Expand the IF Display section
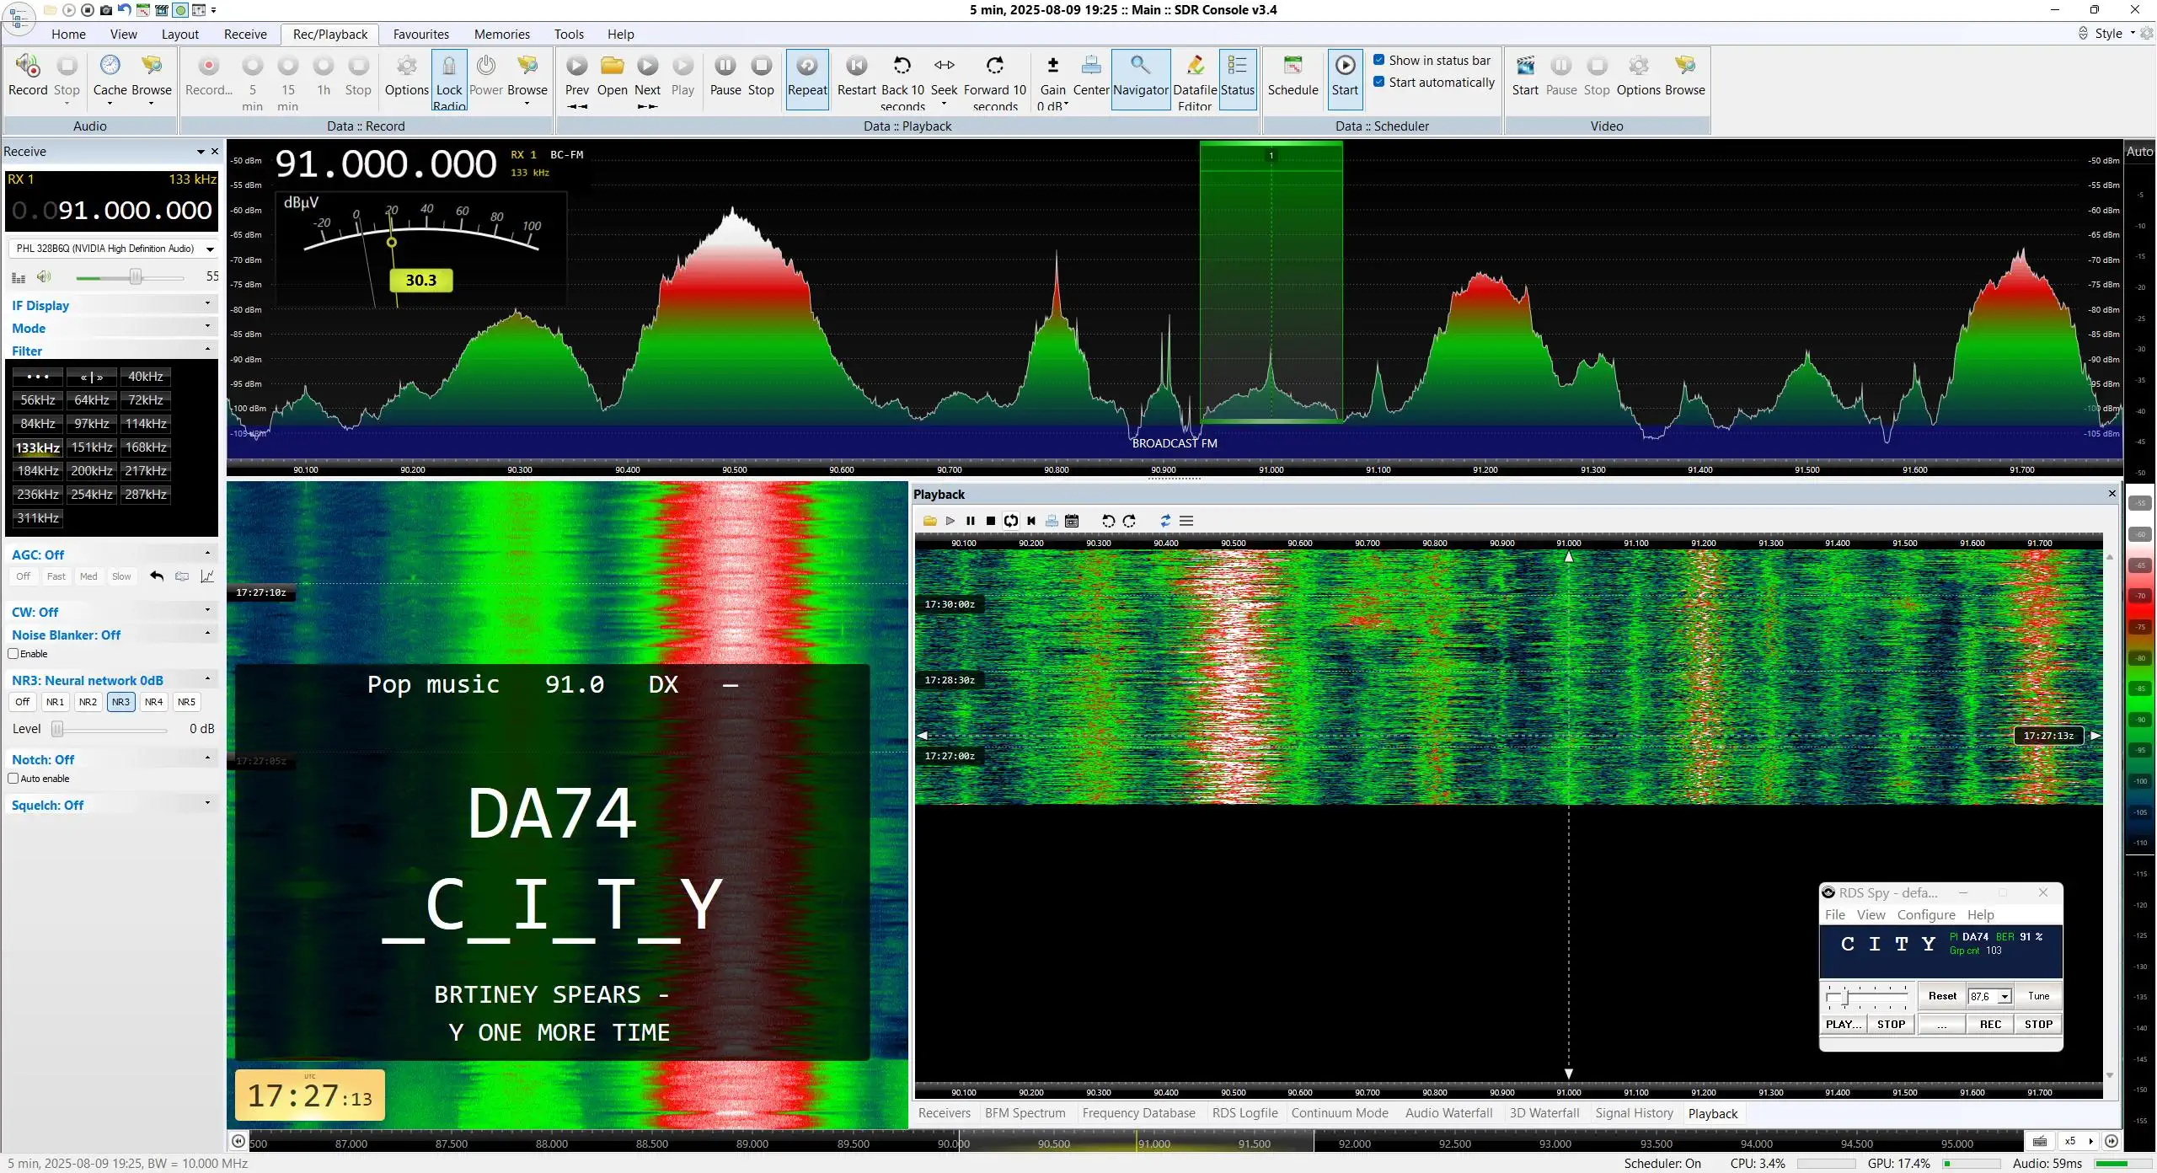This screenshot has width=2157, height=1173. pos(111,305)
